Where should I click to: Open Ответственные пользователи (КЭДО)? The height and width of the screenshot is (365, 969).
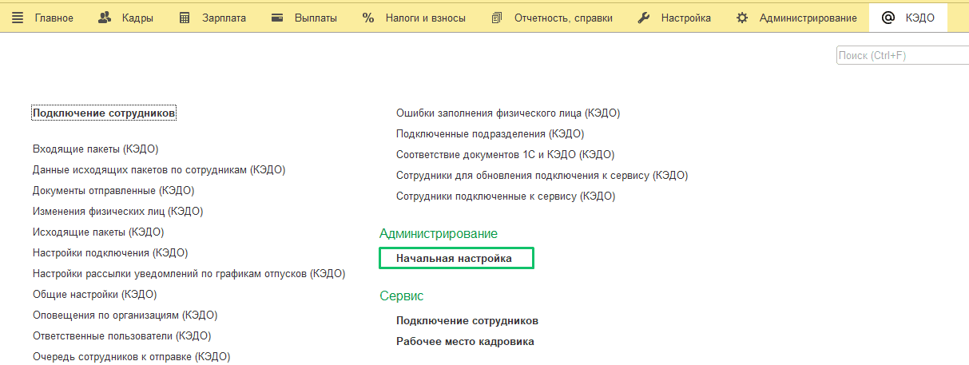[x=121, y=336]
